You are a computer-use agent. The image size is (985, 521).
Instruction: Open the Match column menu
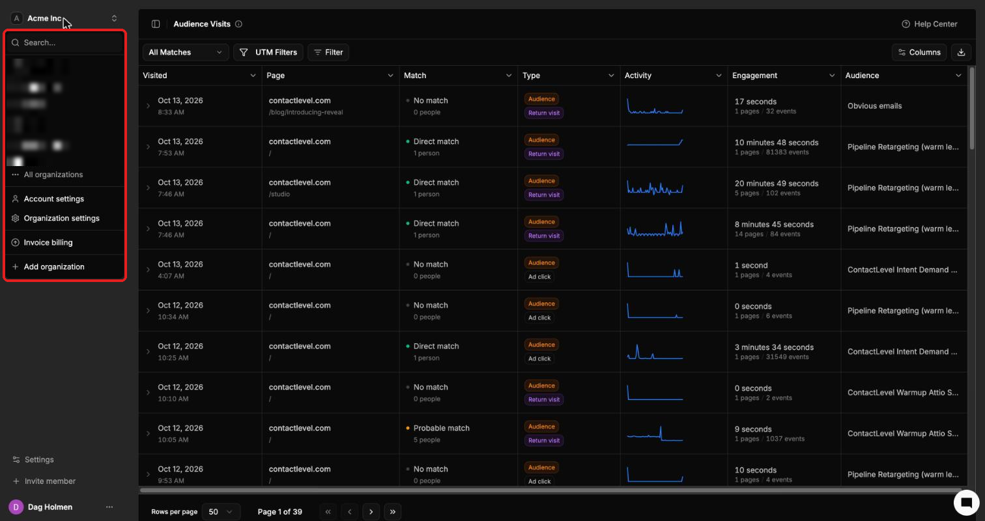tap(509, 76)
